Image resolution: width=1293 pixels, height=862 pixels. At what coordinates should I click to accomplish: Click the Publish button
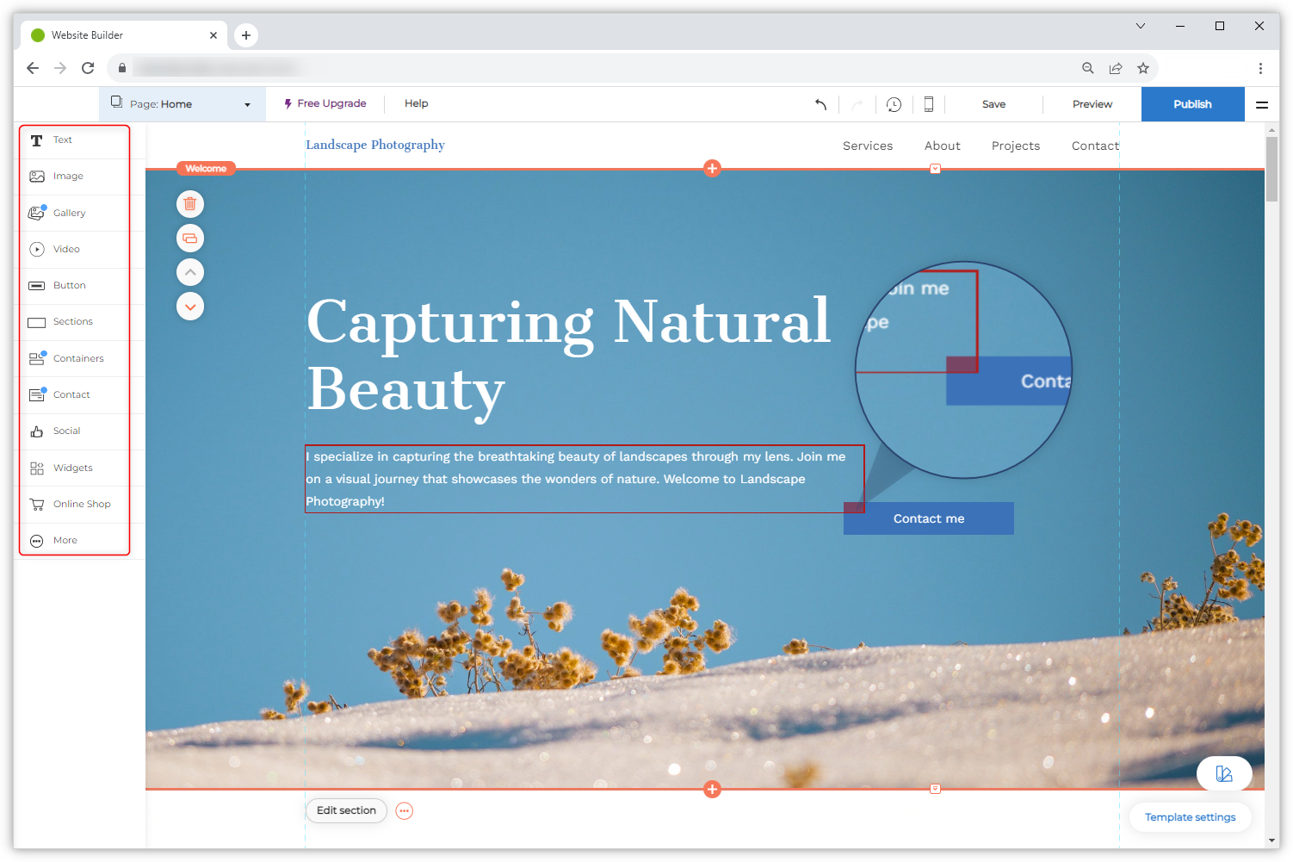coord(1192,104)
